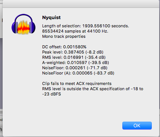
Task: Click the A-weighted level reading line
Action: (75, 63)
